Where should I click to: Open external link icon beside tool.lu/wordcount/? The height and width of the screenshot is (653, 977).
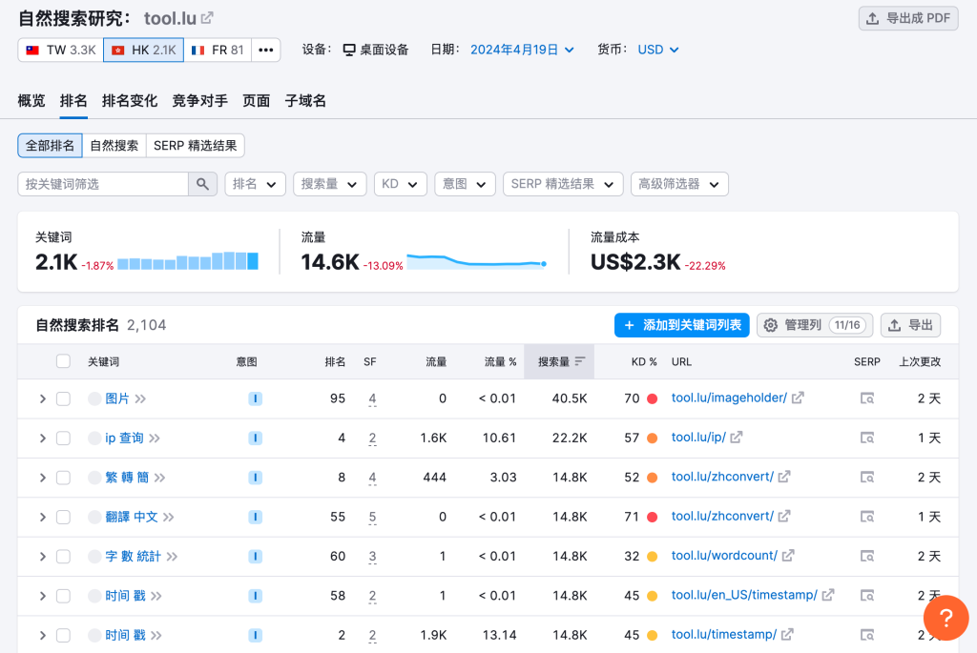[x=788, y=555]
